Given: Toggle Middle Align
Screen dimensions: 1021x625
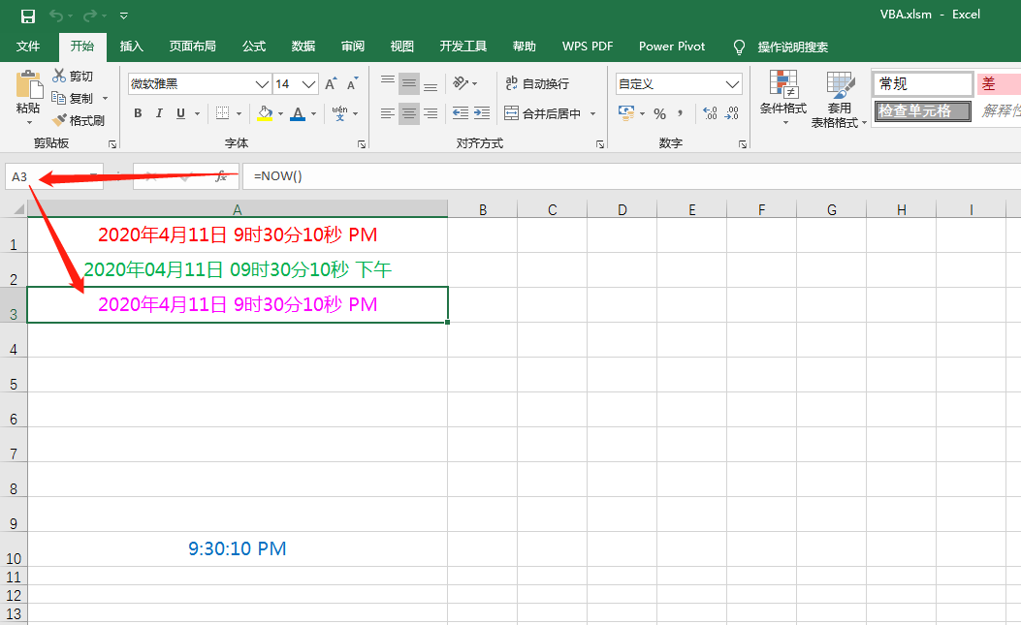Looking at the screenshot, I should [409, 83].
